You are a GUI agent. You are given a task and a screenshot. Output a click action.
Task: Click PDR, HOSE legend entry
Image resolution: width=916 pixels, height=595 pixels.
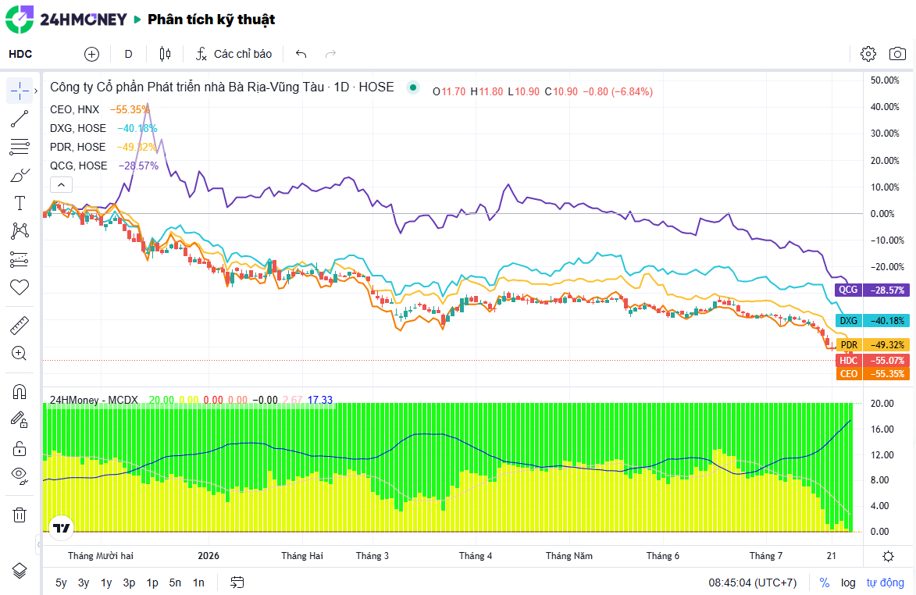point(77,147)
